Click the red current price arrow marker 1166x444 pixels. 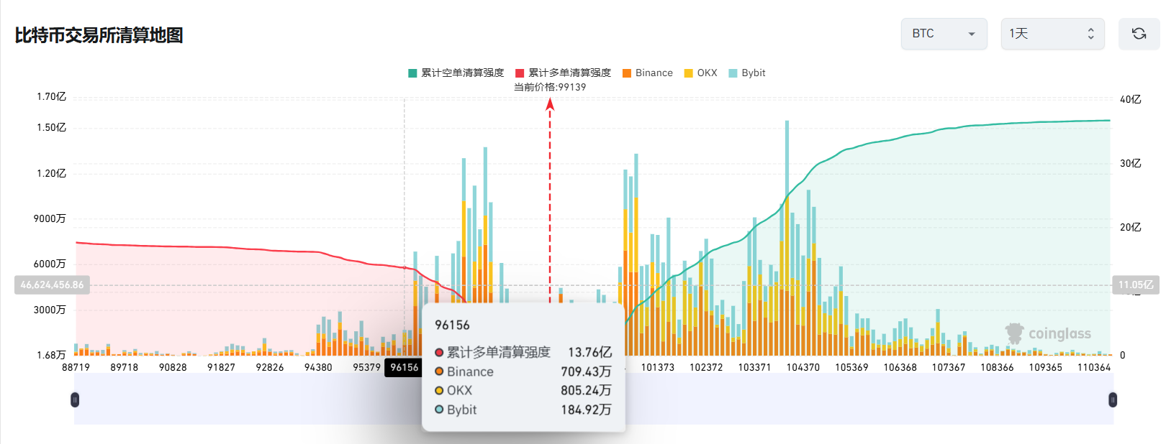[550, 104]
